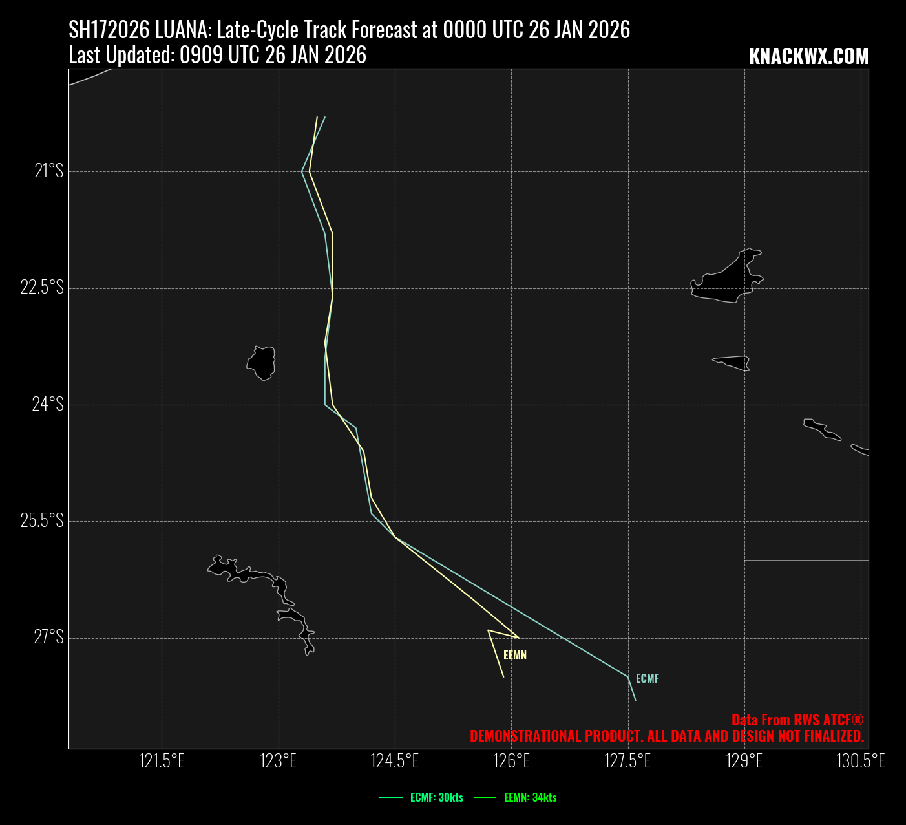Viewport: 906px width, 825px height.
Task: Click the 130.5°E longitude axis label
Action: [860, 761]
